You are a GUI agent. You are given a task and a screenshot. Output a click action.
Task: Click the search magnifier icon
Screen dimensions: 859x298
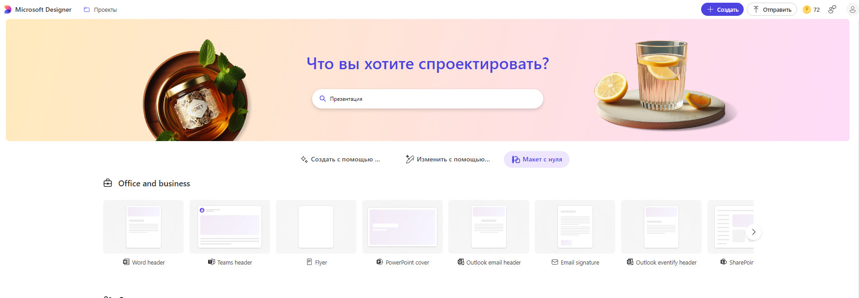(323, 99)
